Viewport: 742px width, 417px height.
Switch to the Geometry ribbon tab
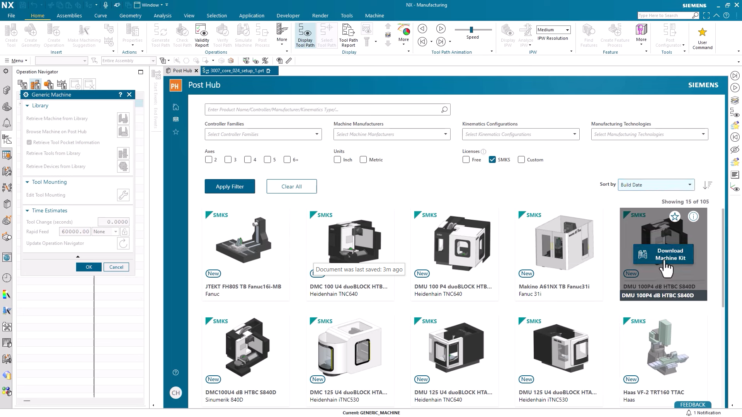click(x=130, y=15)
